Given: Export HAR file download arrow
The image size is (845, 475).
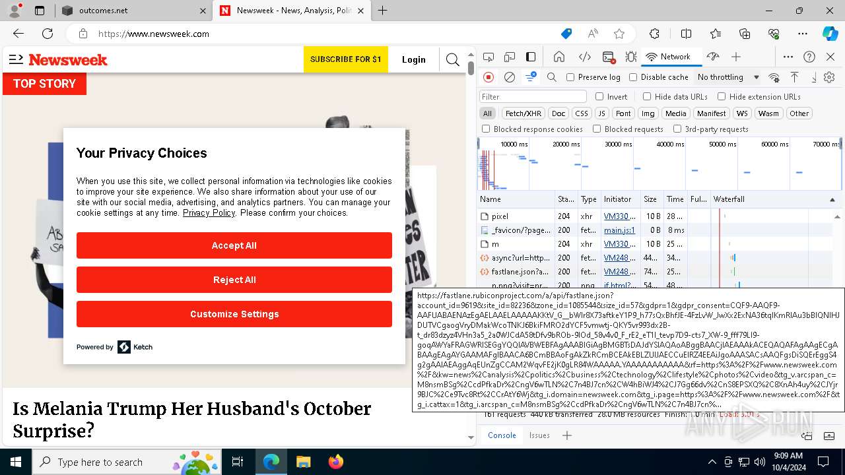Looking at the screenshot, I should click(813, 77).
